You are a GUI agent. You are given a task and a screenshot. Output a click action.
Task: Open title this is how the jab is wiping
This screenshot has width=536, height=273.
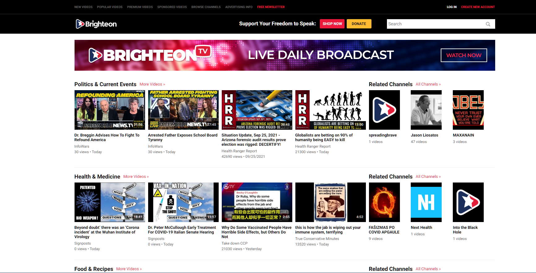click(x=328, y=230)
